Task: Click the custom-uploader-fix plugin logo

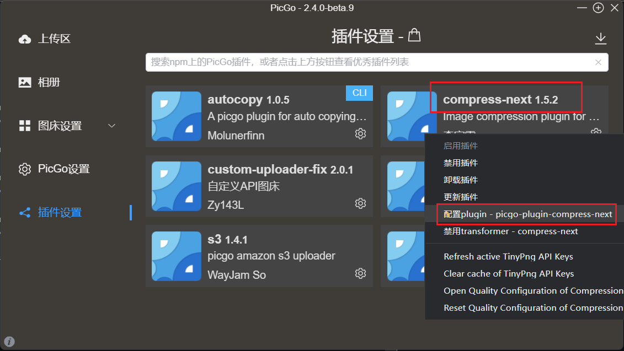Action: [177, 186]
